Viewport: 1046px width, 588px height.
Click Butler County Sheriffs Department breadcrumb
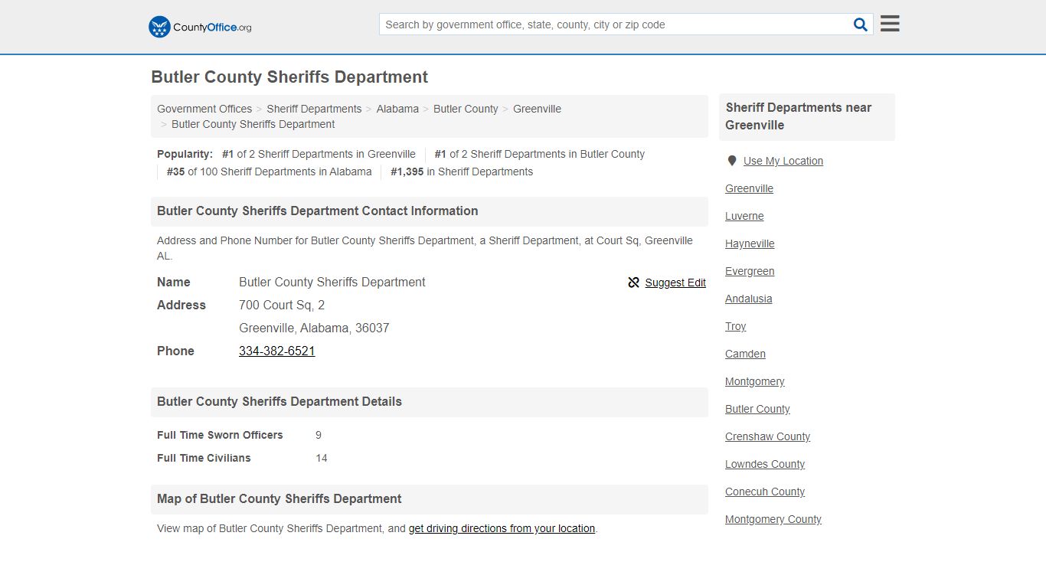point(253,124)
